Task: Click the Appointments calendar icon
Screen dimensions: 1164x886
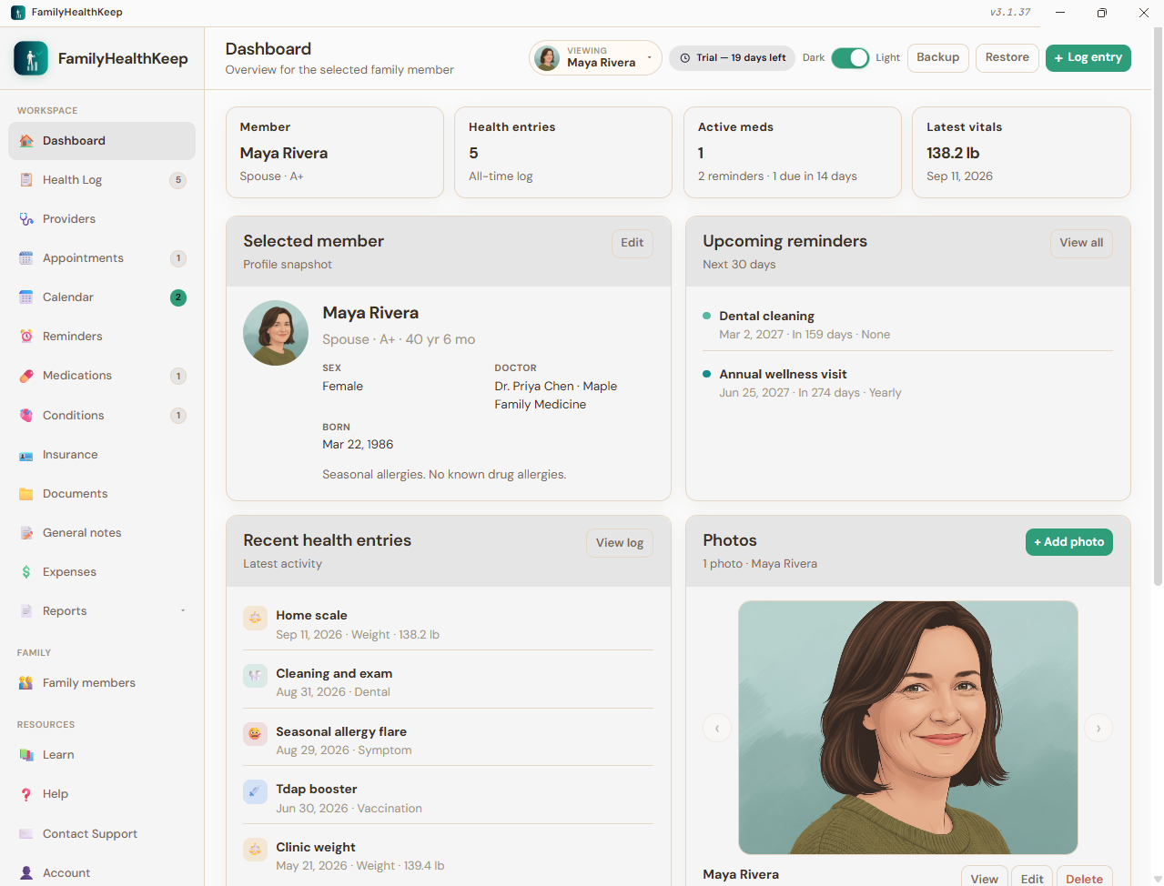Action: (26, 258)
